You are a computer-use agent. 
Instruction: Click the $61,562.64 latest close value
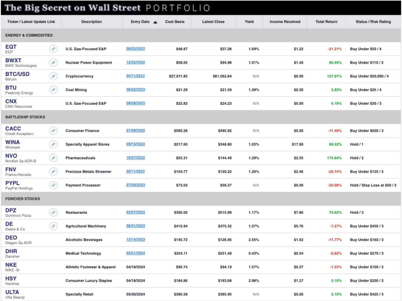pos(222,76)
